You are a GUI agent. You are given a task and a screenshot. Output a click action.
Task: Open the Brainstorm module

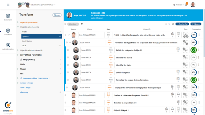[x=8, y=17]
